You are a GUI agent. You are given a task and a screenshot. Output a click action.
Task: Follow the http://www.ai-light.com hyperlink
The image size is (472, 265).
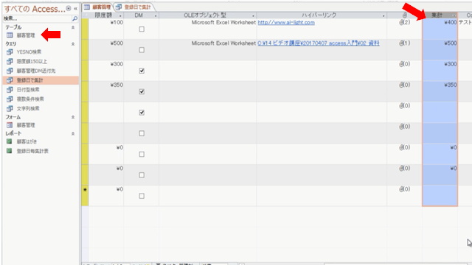(286, 23)
